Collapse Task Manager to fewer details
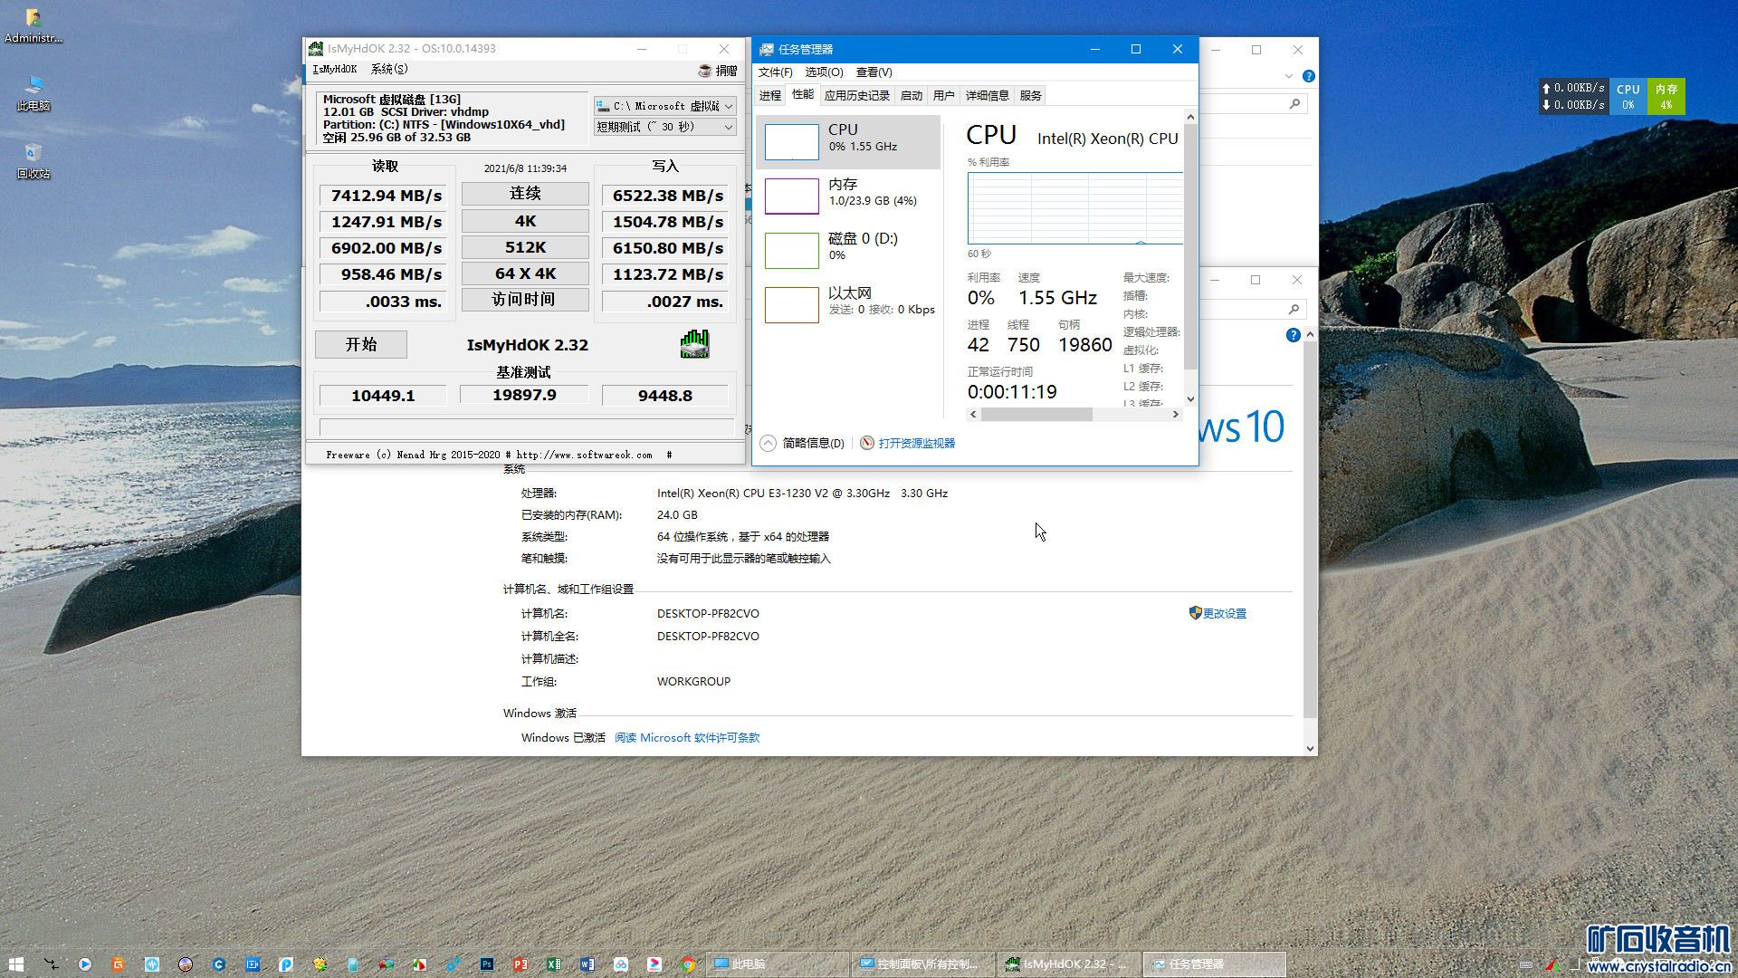This screenshot has height=978, width=1738. (804, 443)
